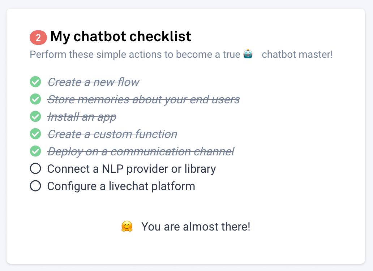Image resolution: width=373 pixels, height=271 pixels.
Task: Select the Install an app checklist text
Action: tap(82, 117)
